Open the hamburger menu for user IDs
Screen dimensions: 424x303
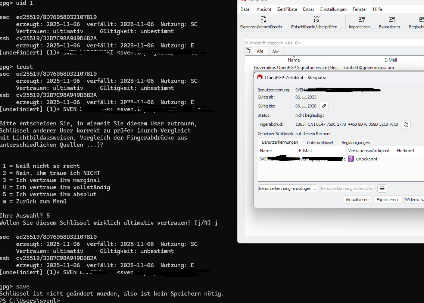click(x=382, y=188)
